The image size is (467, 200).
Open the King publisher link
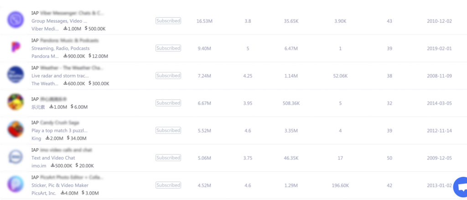coord(36,138)
